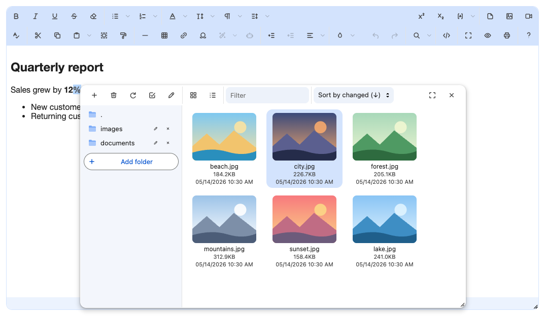Expand the line height dropdown arrow
This screenshot has width=545, height=316.
[x=267, y=16]
